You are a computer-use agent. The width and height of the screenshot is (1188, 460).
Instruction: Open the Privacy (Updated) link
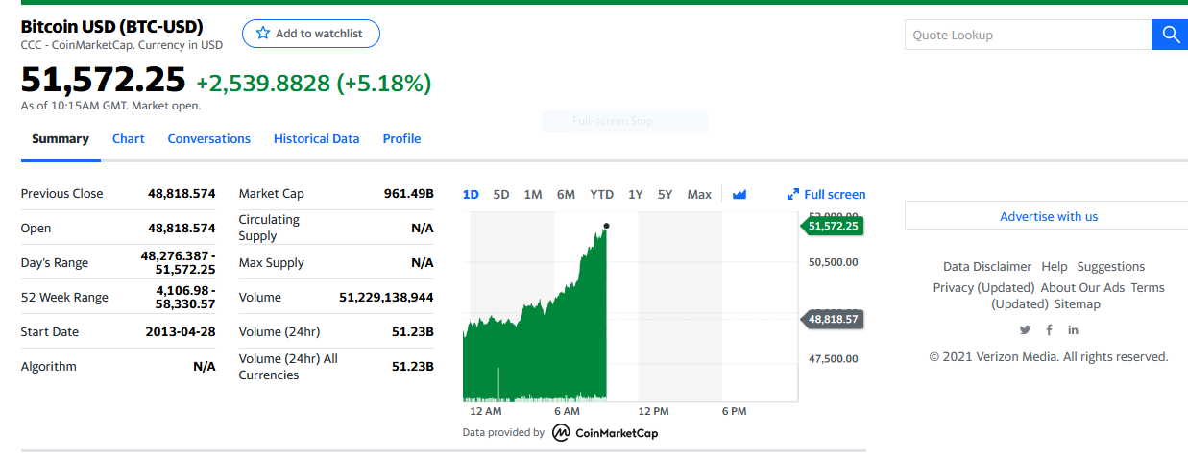983,287
